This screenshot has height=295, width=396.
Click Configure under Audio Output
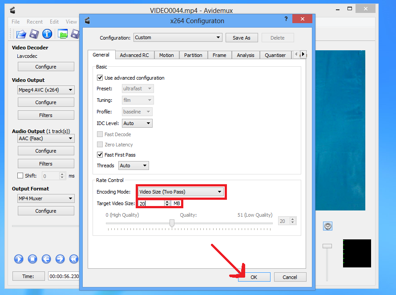click(x=46, y=151)
